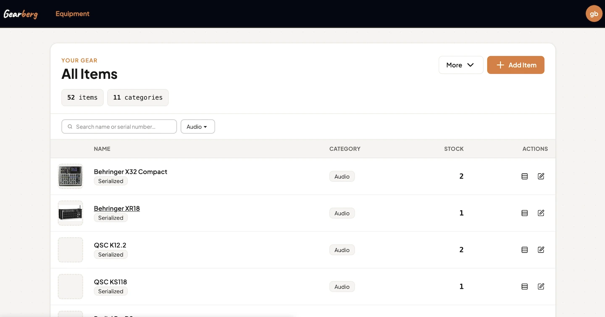Image resolution: width=605 pixels, height=317 pixels.
Task: Click the stock list icon for Behringer X32 Compact
Action: pos(524,176)
